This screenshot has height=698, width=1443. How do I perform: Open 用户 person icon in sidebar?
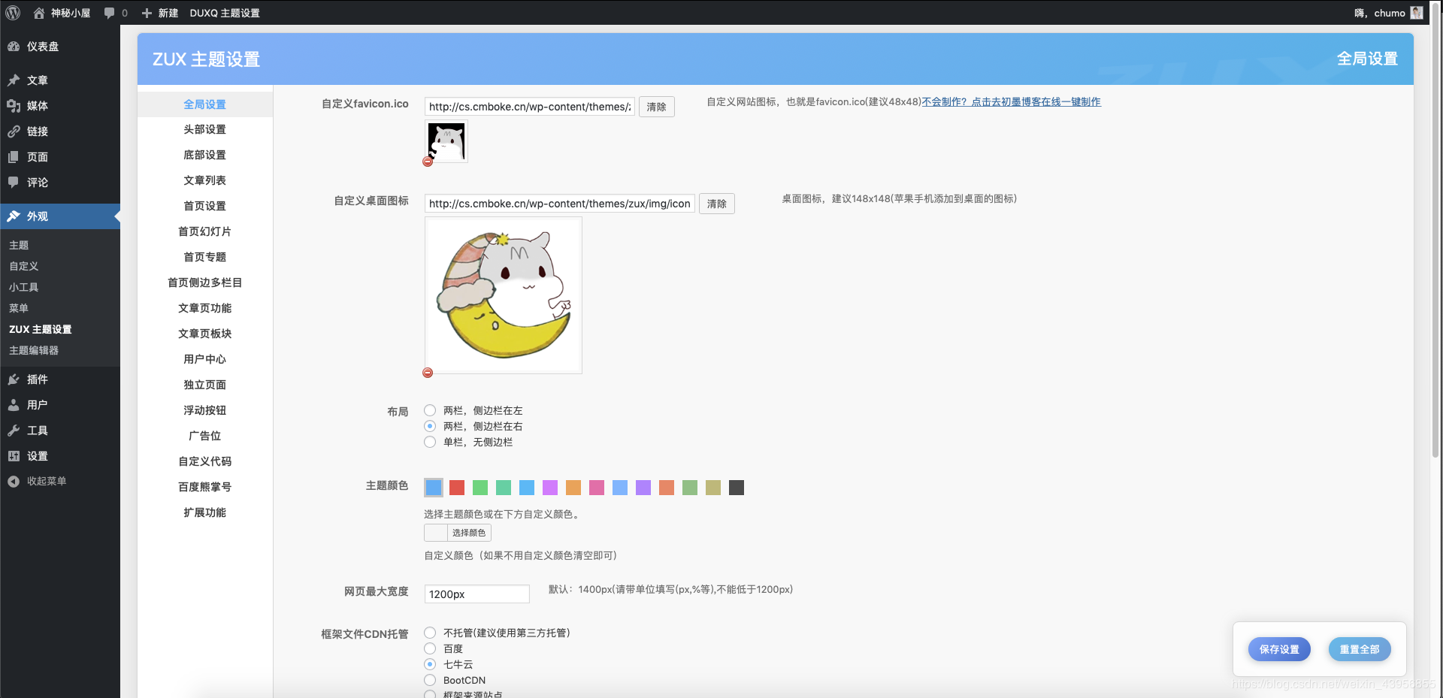tap(14, 405)
